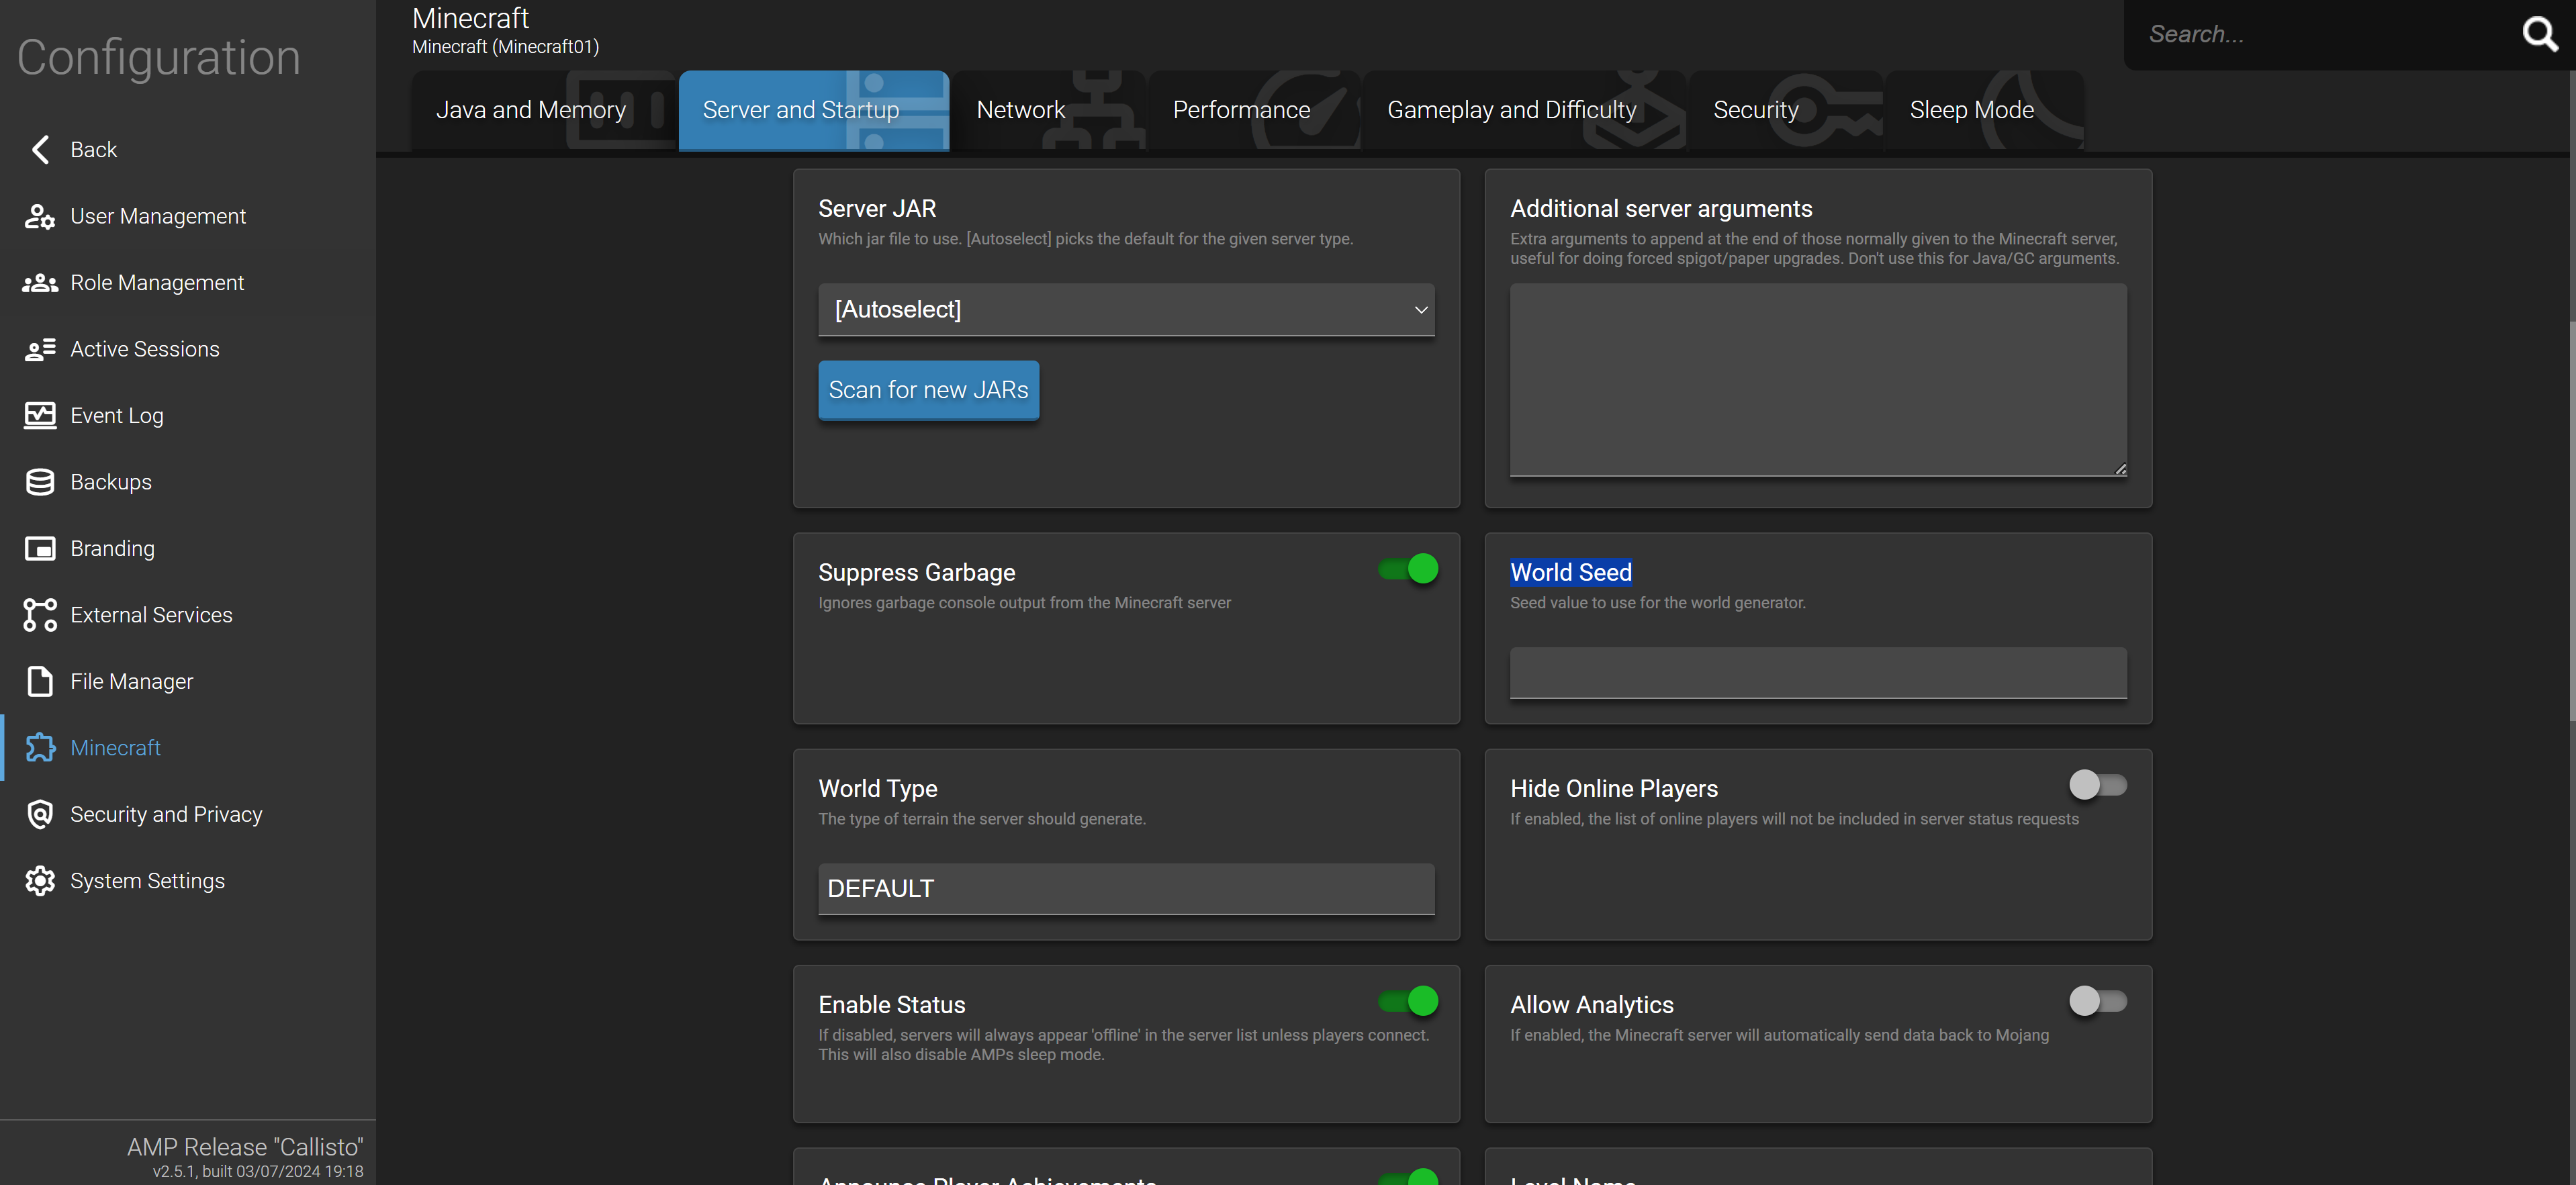Select the Server and Startup tab

pyautogui.click(x=813, y=110)
